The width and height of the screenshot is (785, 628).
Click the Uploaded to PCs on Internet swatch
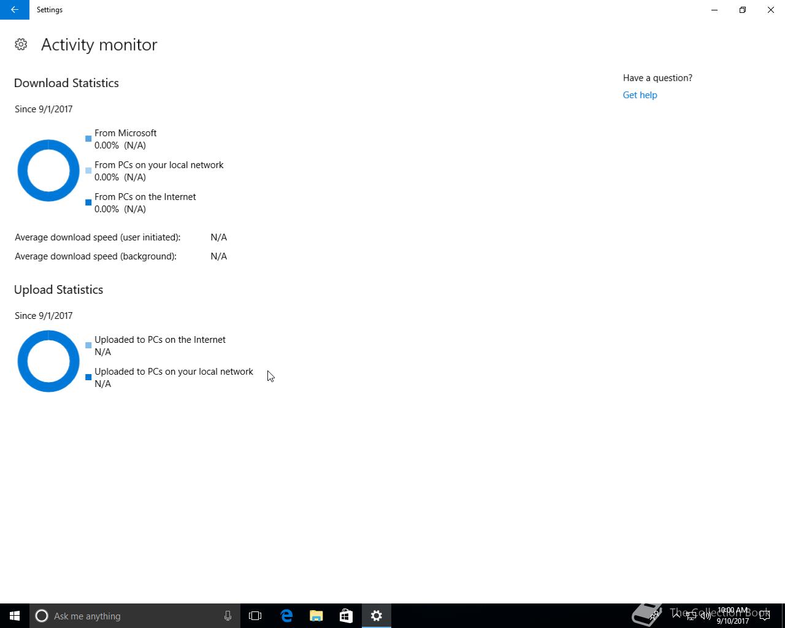pos(88,345)
